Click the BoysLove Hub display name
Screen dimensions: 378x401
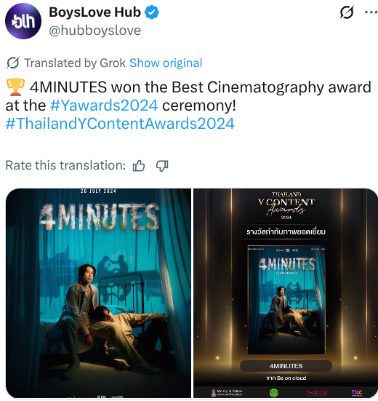tap(94, 12)
